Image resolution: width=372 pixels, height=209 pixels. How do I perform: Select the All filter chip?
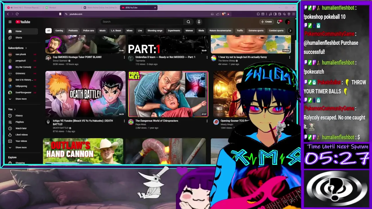click(x=49, y=30)
